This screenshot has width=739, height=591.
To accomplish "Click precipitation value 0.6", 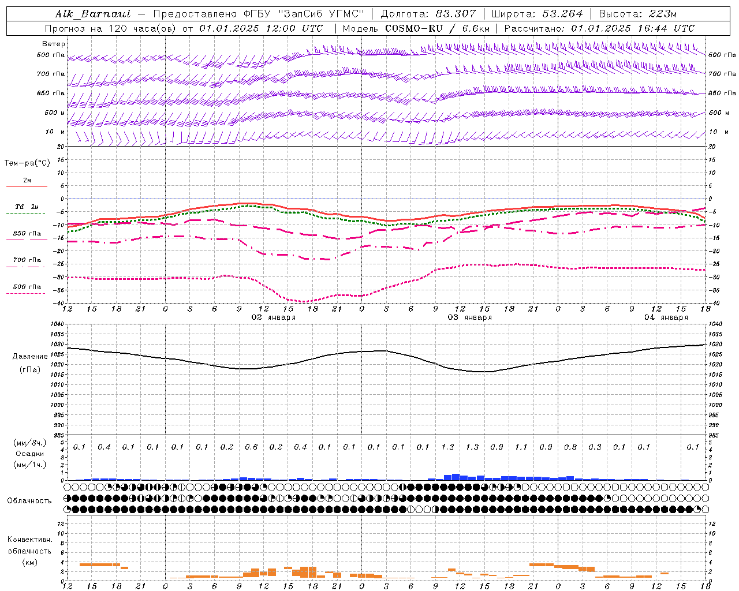I will (x=251, y=447).
